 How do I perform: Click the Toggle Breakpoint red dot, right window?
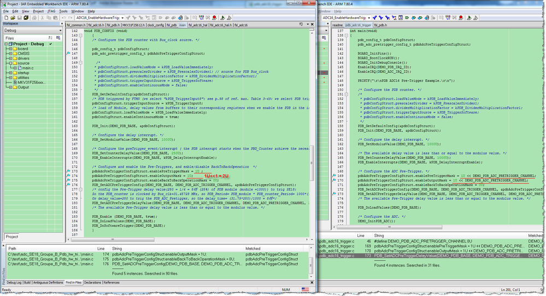tap(461, 17)
